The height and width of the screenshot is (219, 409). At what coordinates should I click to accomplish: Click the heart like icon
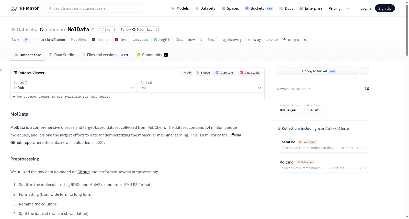(x=102, y=29)
